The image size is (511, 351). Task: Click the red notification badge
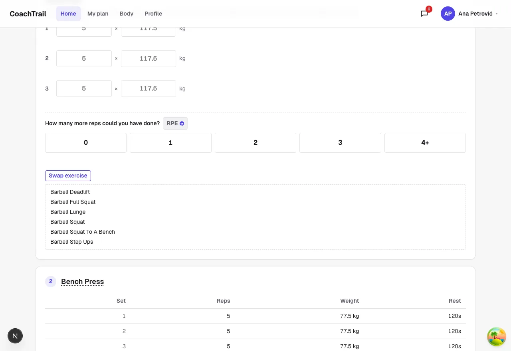[429, 9]
